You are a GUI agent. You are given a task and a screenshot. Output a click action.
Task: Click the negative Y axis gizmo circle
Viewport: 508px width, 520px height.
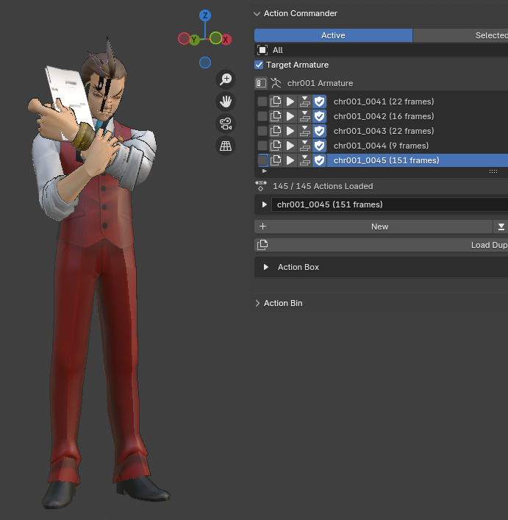pos(215,38)
